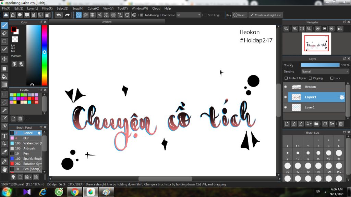The height and width of the screenshot is (197, 351).
Task: Select the Magic Wand tool
Action: (x=4, y=110)
